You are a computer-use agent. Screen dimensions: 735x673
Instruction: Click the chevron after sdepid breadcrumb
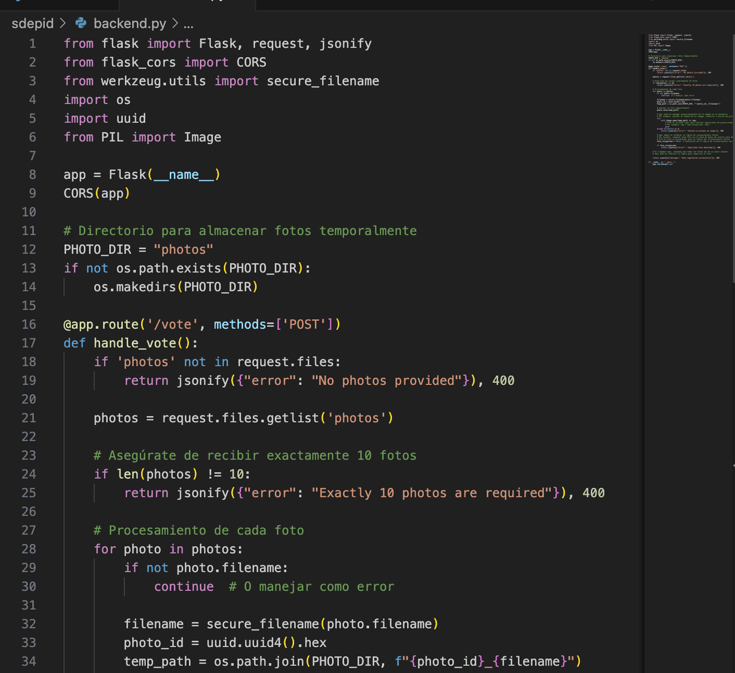(x=63, y=24)
